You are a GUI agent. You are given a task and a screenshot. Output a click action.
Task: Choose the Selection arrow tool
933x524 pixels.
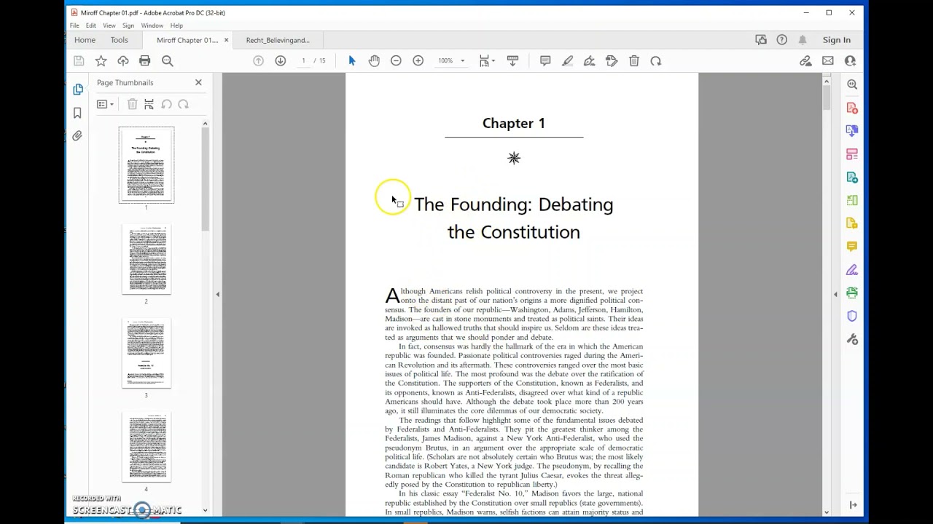(352, 61)
